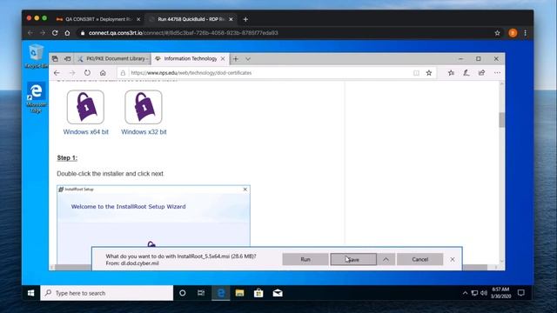The width and height of the screenshot is (557, 313).
Task: Follow the Windows x64 bit link
Action: pos(85,131)
